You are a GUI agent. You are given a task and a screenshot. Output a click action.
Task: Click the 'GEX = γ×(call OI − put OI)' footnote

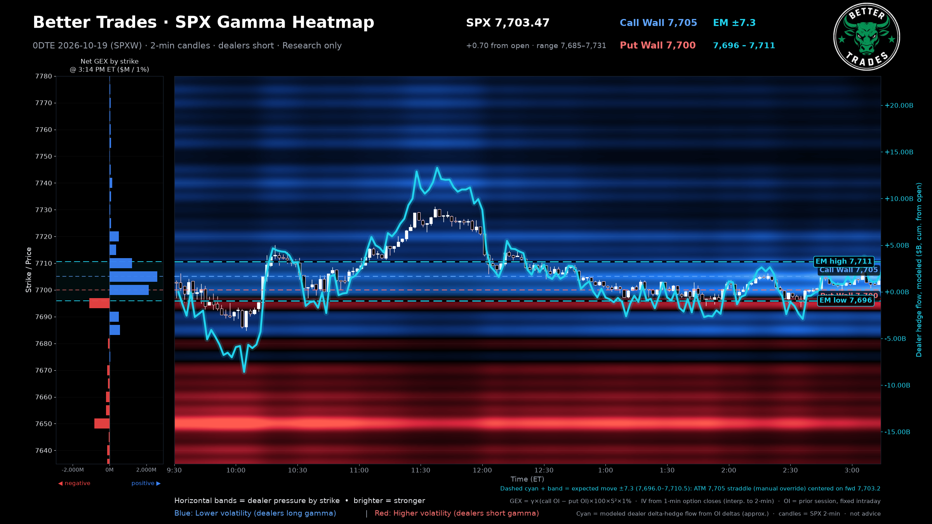[695, 501]
